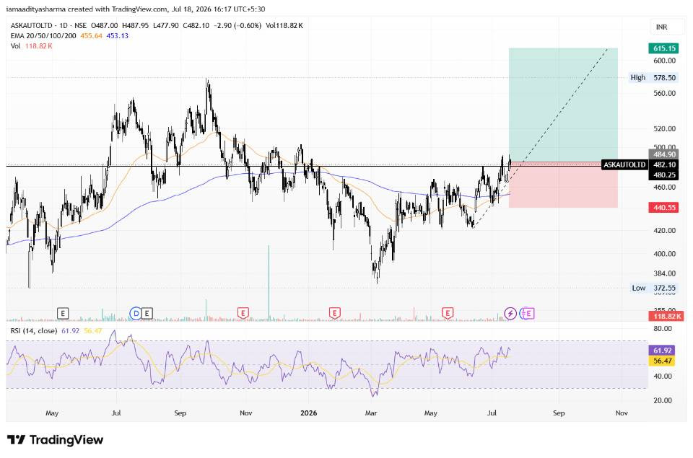
Task: Click the green 615.15 target price label
Action: [x=664, y=48]
